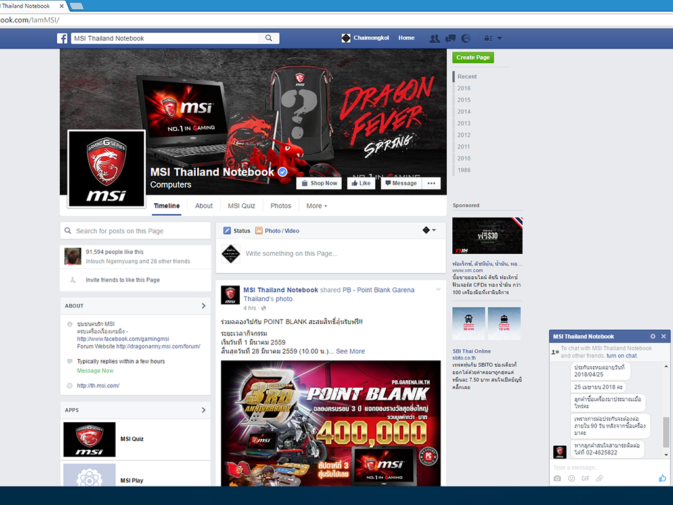Expand the ABOUT section arrow
The height and width of the screenshot is (505, 673).
[204, 306]
